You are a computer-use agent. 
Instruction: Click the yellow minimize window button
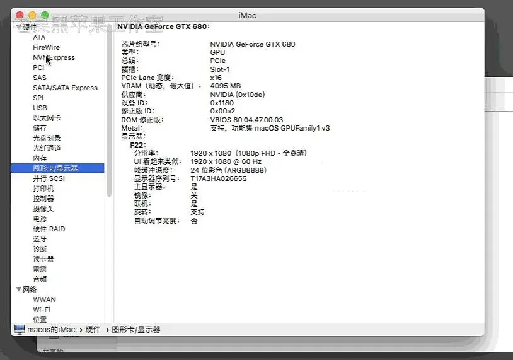click(x=32, y=15)
